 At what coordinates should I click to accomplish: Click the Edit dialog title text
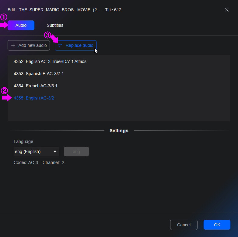[x=65, y=10]
